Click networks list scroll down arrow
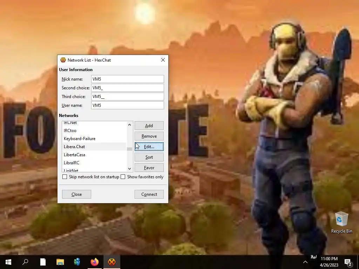359x269 pixels. click(129, 168)
